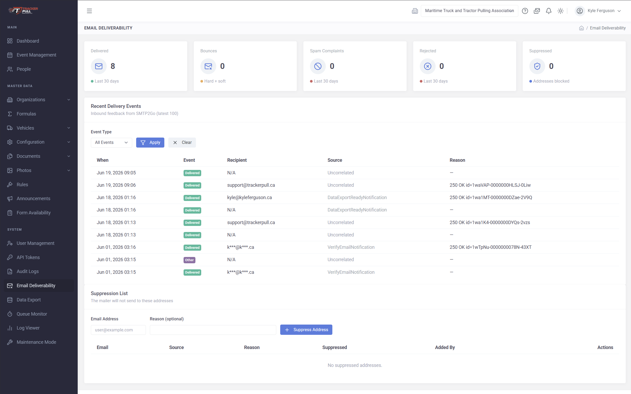Open the Kyle Ferguson user menu

598,11
